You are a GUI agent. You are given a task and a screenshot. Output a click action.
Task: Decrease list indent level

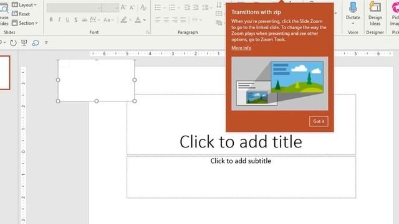coord(187,7)
